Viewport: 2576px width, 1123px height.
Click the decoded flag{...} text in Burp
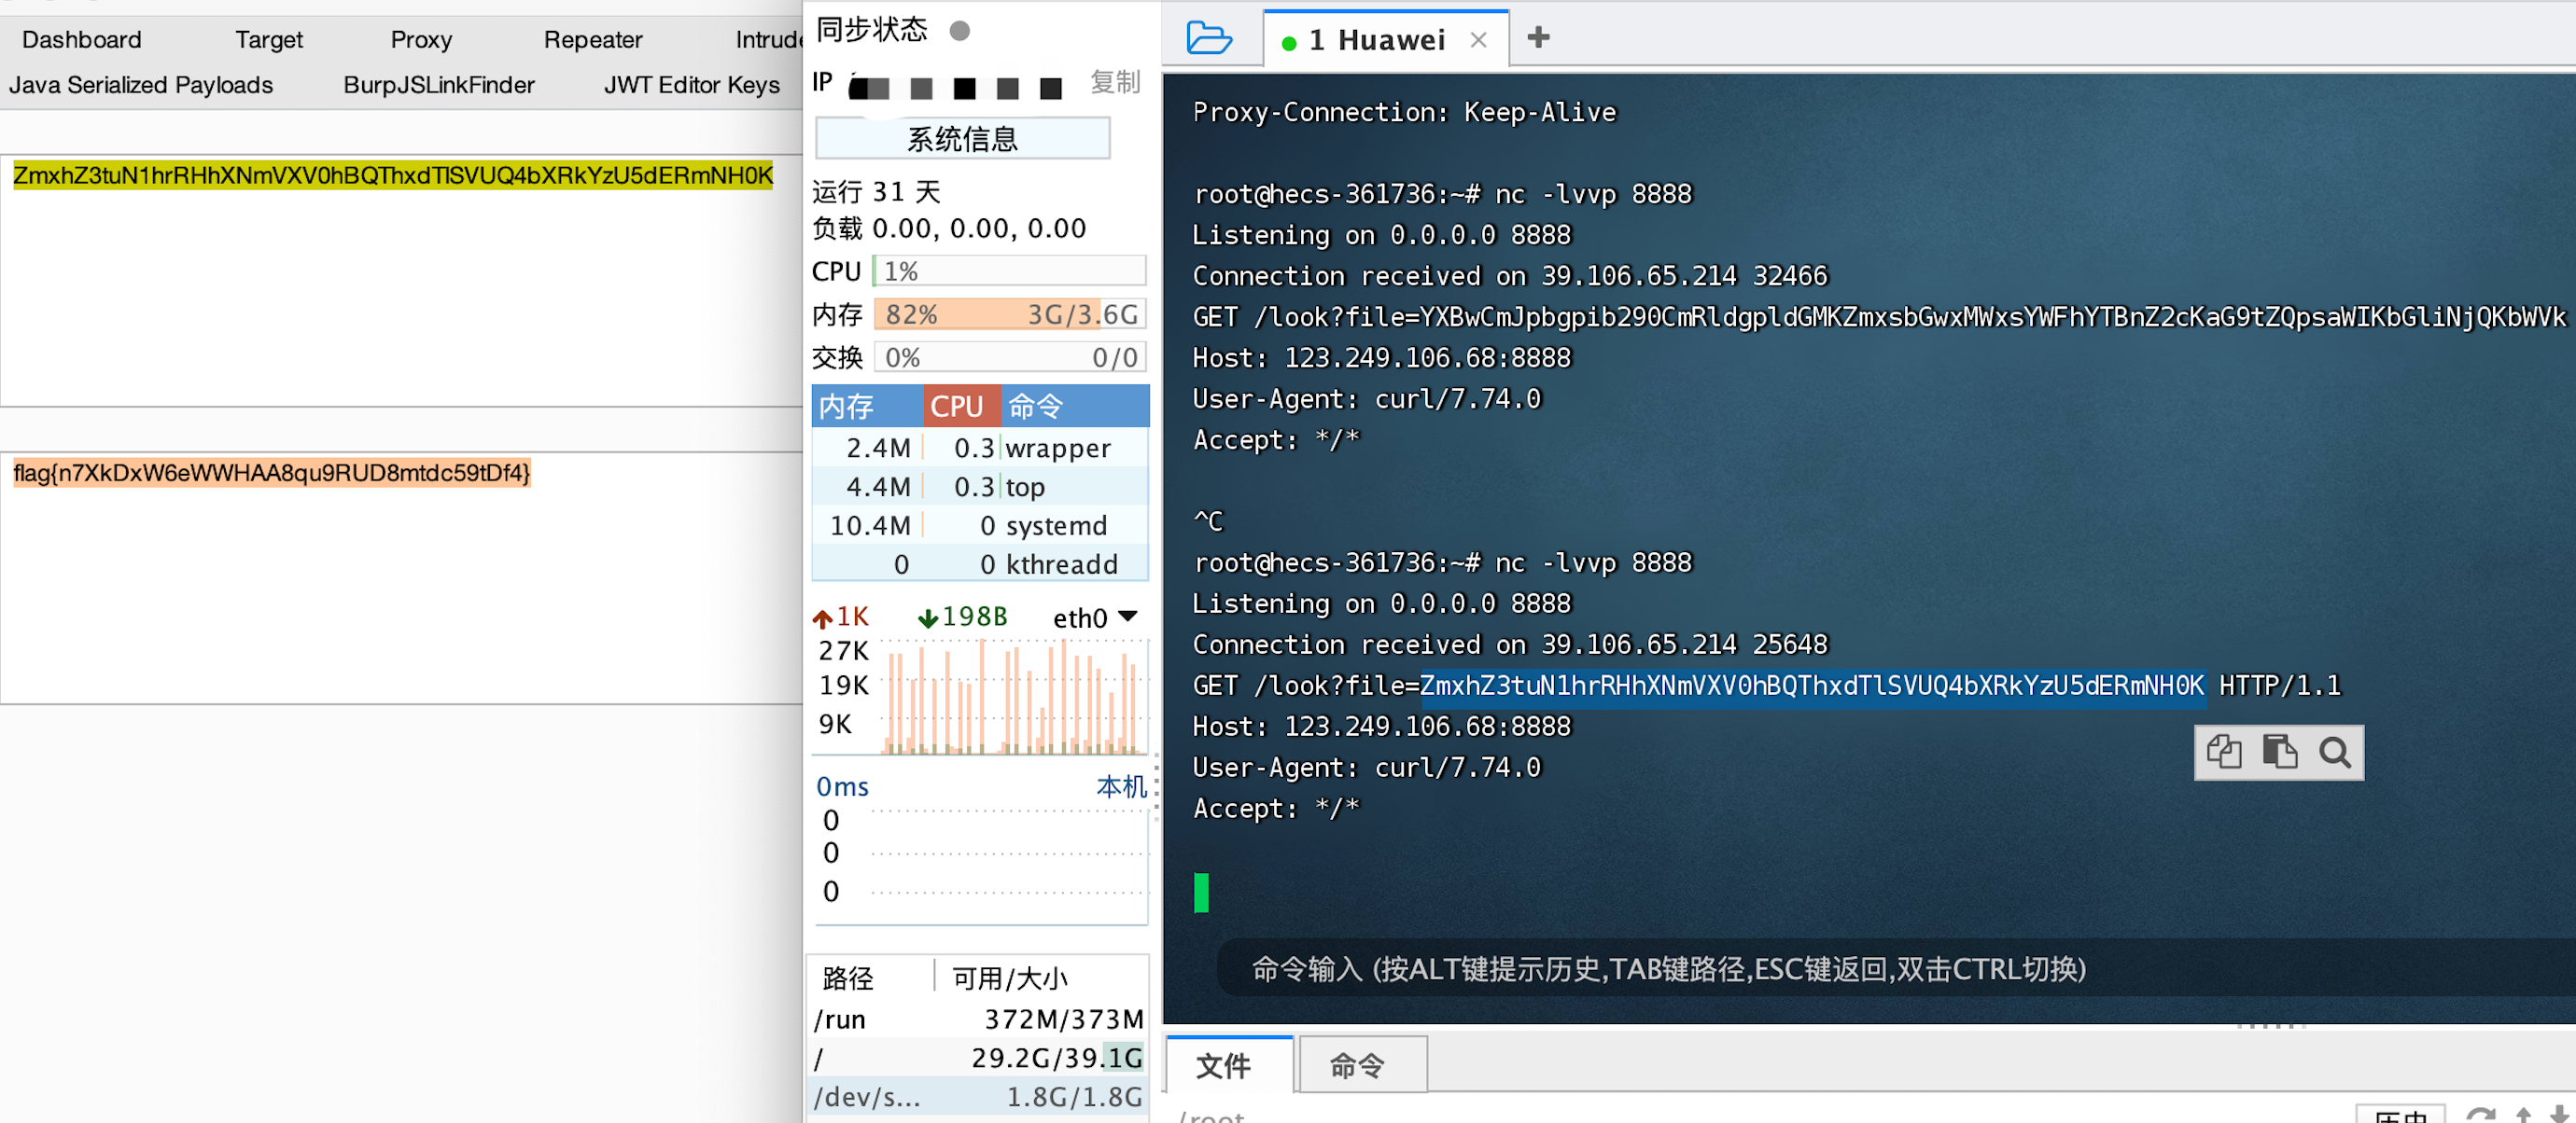tap(271, 473)
